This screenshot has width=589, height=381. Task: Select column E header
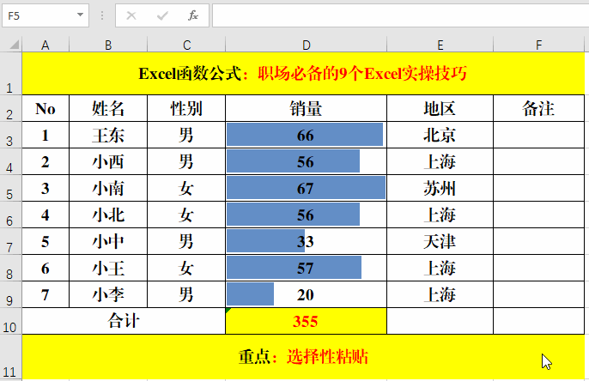point(440,45)
